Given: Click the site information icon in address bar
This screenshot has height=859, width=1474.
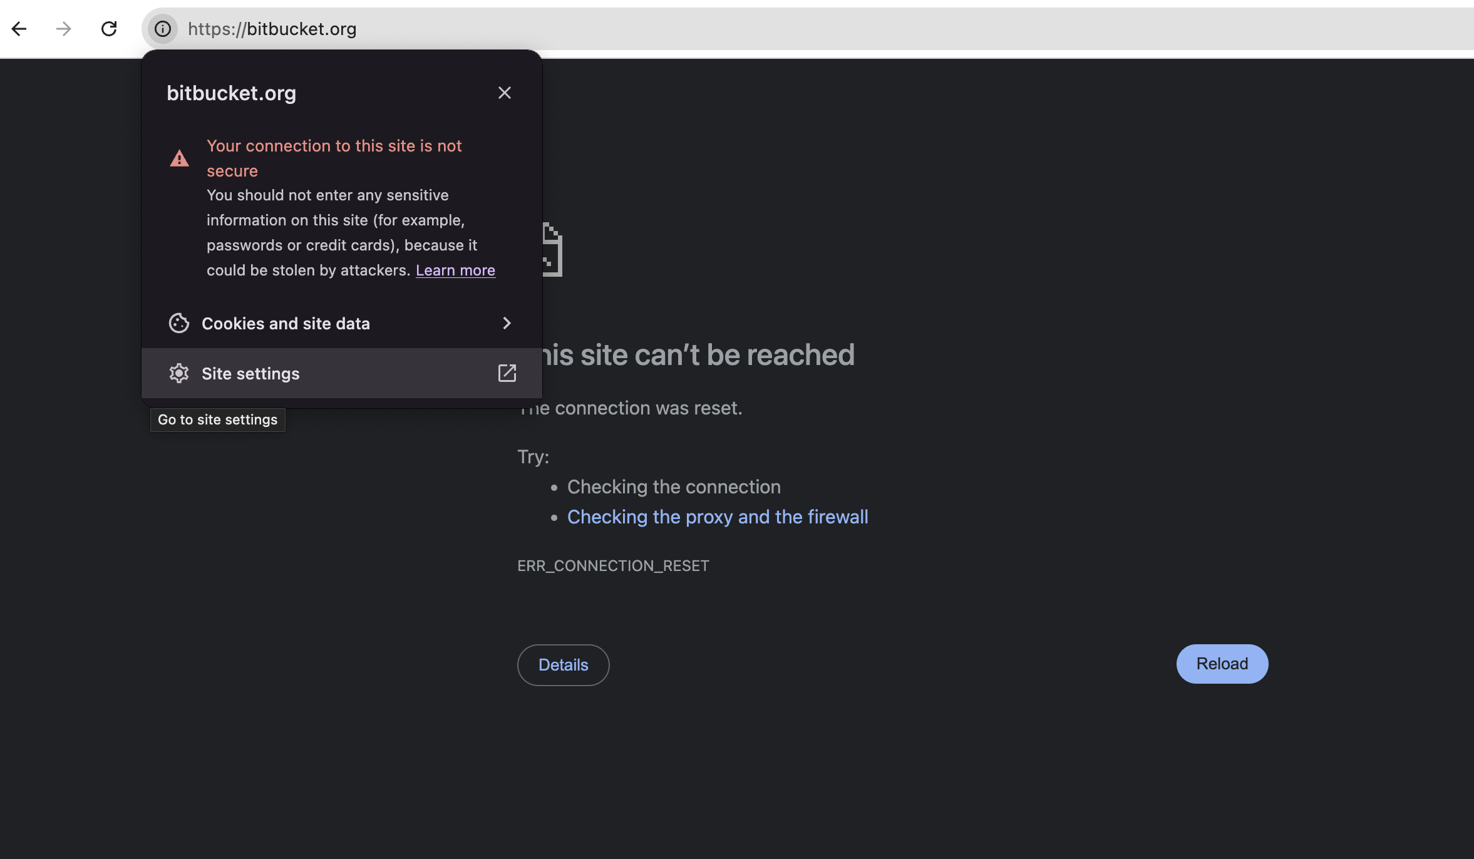Looking at the screenshot, I should coord(163,29).
